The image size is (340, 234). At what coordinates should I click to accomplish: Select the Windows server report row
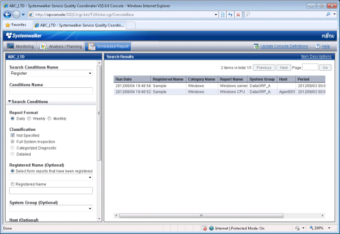pos(219,86)
